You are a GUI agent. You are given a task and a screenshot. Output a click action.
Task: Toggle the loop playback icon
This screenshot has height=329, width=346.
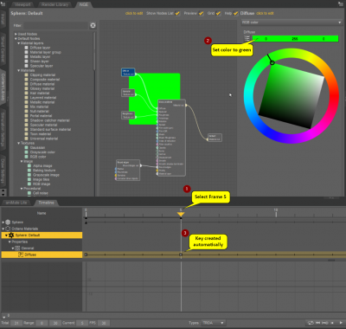(311, 323)
